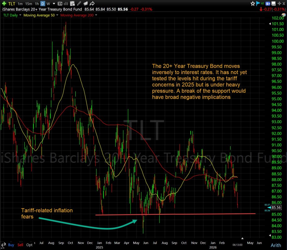
Task: Click the blue flag icon
Action: pyautogui.click(x=258, y=4)
